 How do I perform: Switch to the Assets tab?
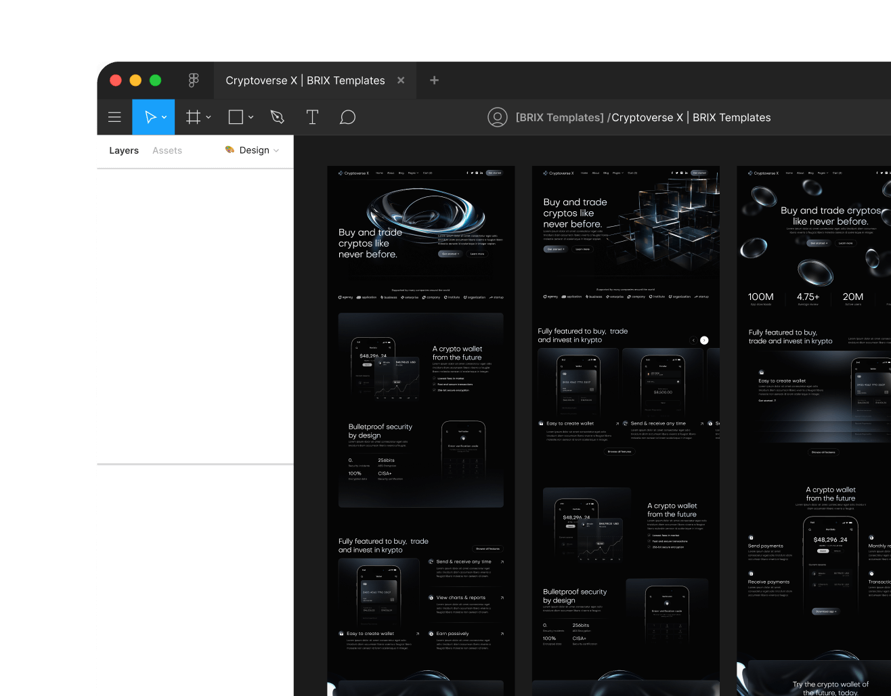167,150
